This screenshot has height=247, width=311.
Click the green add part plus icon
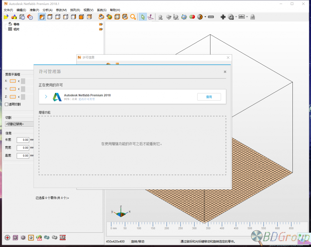pyautogui.click(x=223, y=17)
